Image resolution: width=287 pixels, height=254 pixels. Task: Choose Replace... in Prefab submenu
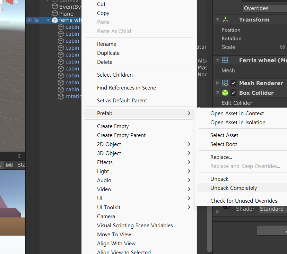pyautogui.click(x=242, y=157)
